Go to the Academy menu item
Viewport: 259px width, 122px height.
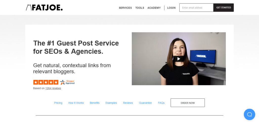click(154, 8)
